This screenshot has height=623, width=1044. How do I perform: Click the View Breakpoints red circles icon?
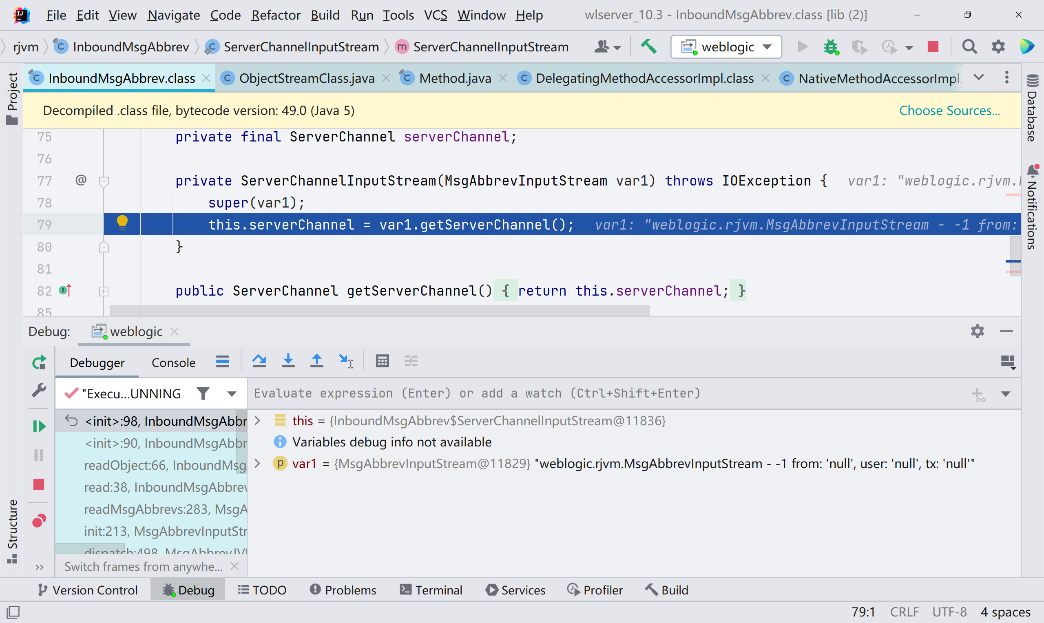pyautogui.click(x=39, y=521)
